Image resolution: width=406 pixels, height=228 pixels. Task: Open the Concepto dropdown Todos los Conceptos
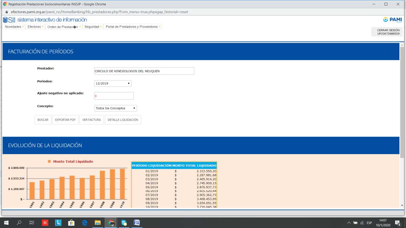[116, 108]
